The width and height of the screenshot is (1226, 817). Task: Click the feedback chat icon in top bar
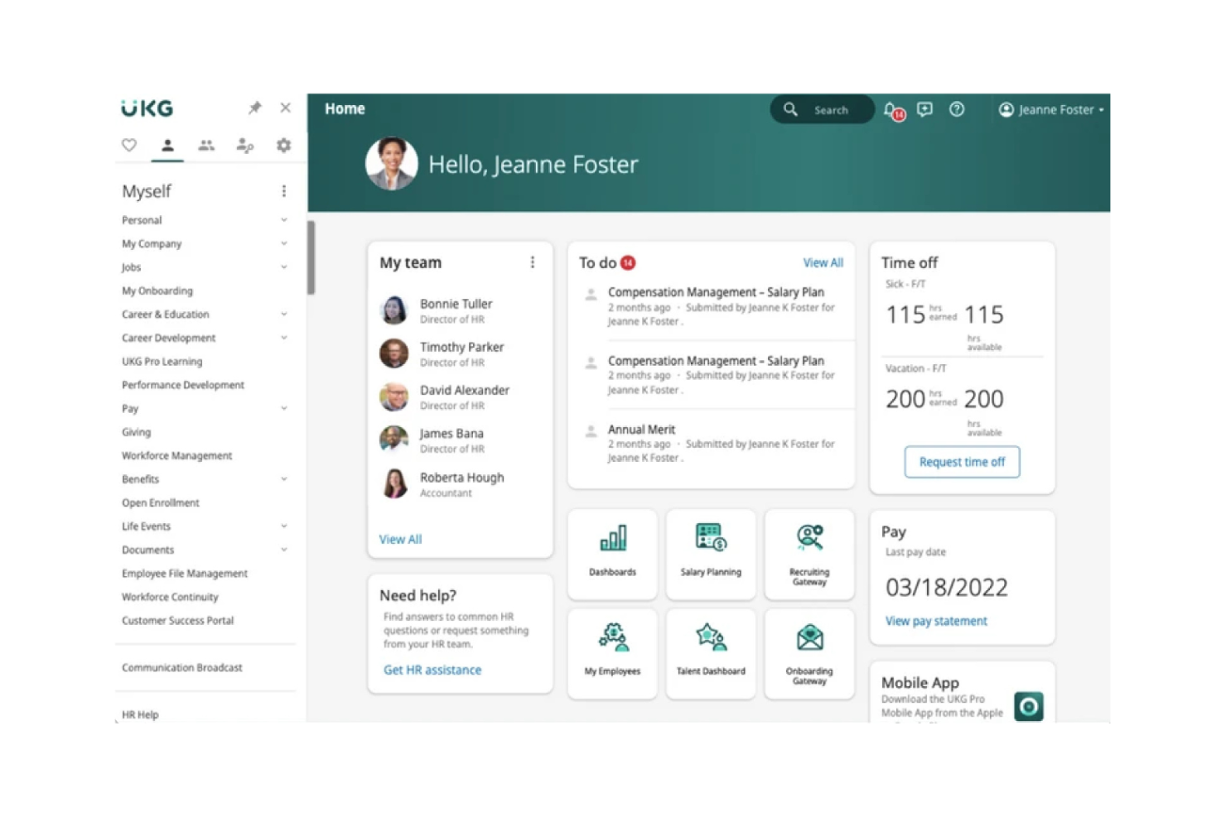pyautogui.click(x=924, y=109)
